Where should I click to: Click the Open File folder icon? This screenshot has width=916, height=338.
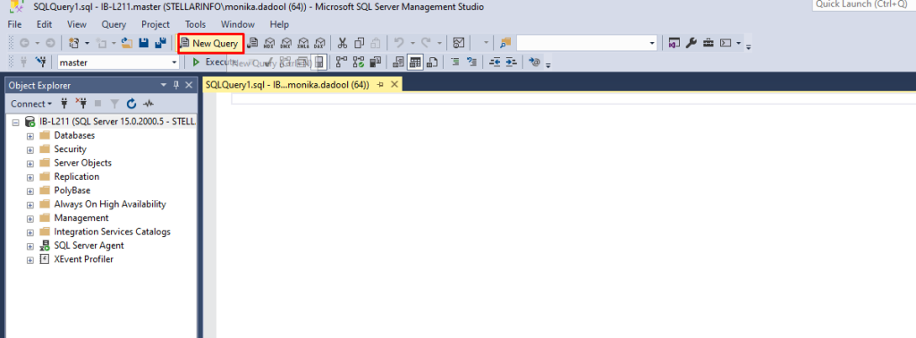pos(127,43)
